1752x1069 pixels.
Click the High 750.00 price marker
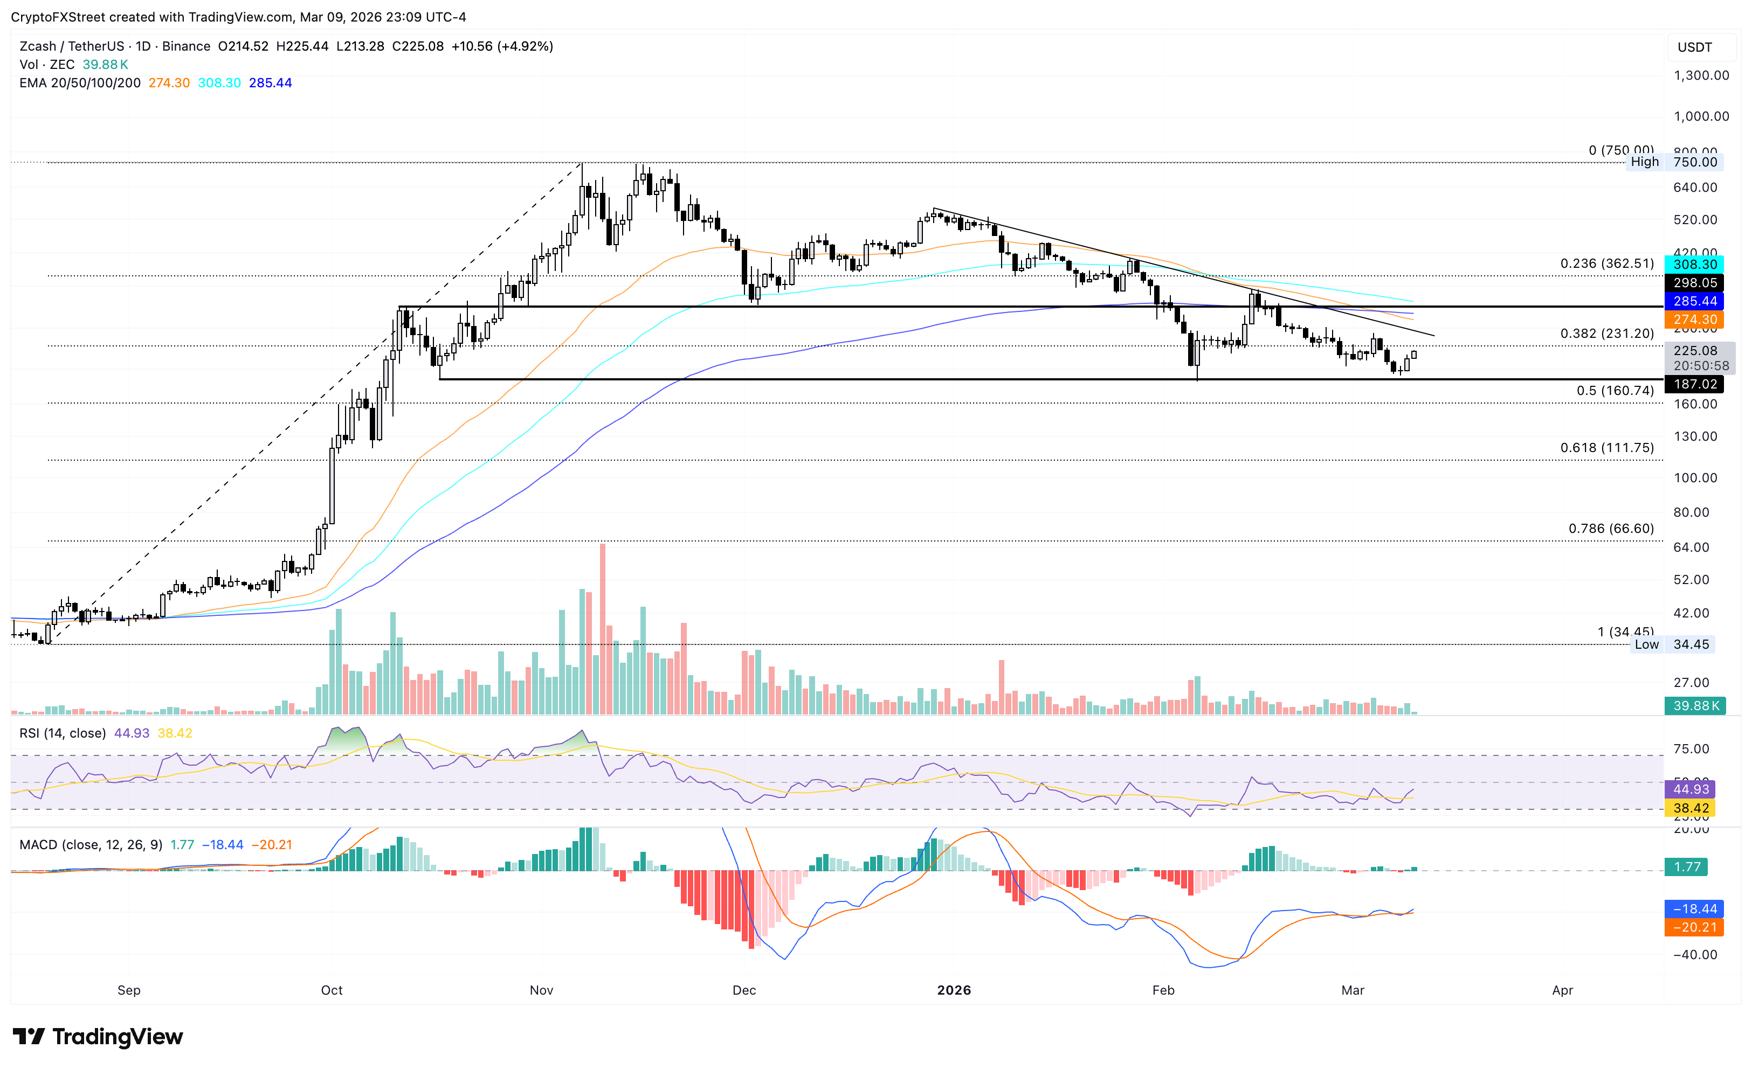(1674, 162)
